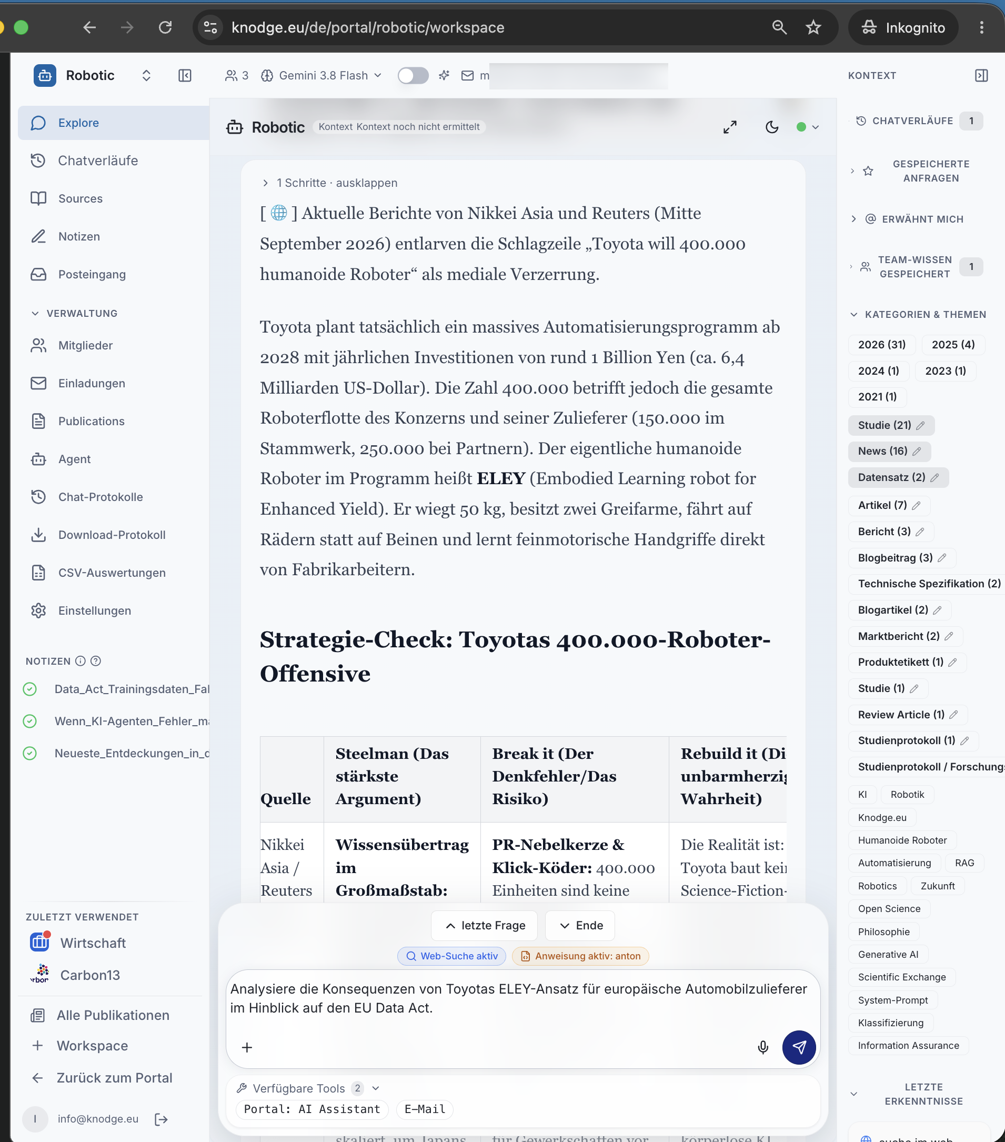Open browser zoom magnifier icon
Viewport: 1005px width, 1142px height.
click(779, 27)
